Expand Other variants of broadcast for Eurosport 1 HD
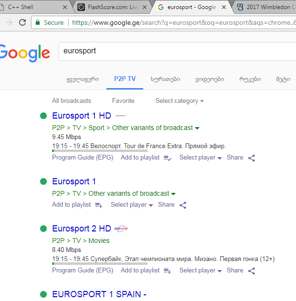This screenshot has height=301, width=296. (x=156, y=128)
